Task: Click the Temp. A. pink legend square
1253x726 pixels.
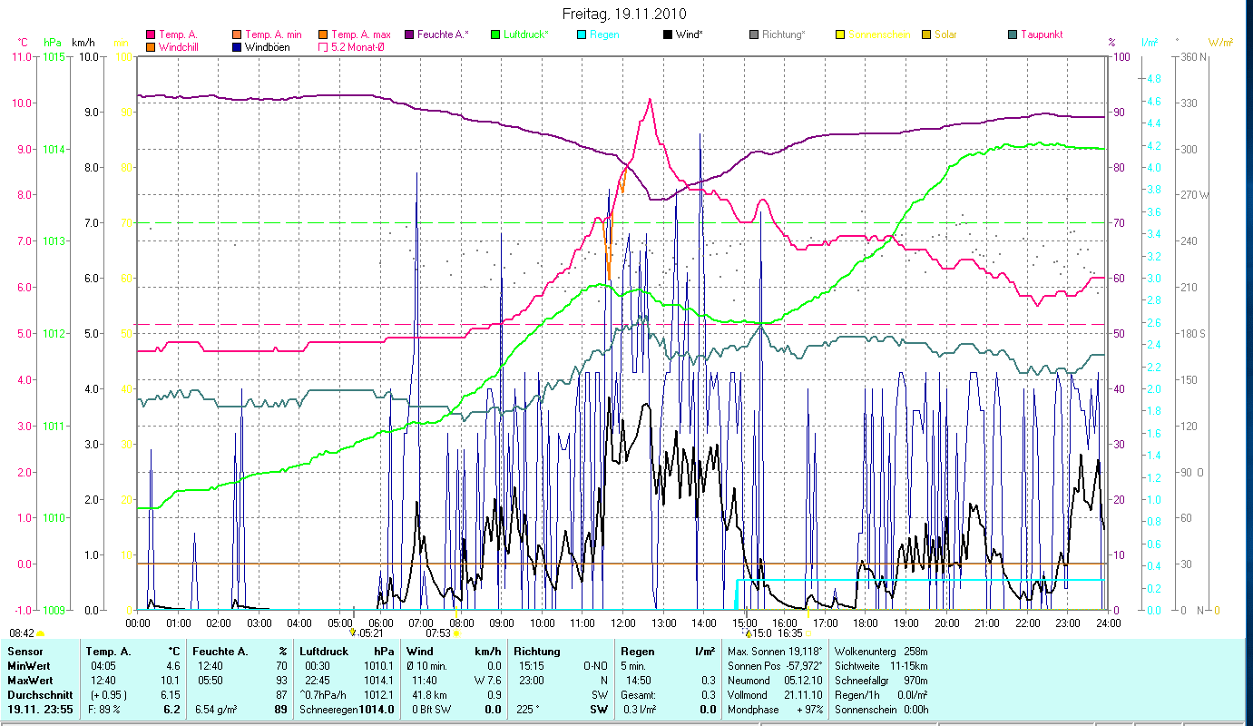Action: coord(151,34)
